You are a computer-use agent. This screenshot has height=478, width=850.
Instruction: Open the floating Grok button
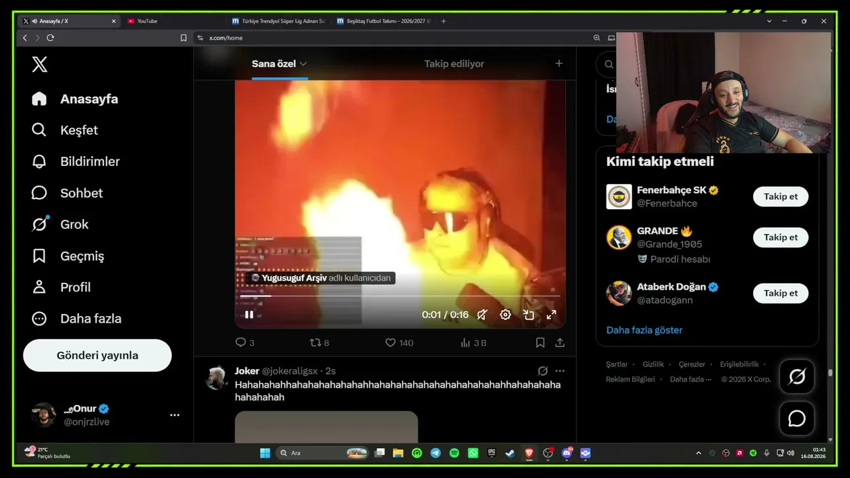tap(797, 377)
